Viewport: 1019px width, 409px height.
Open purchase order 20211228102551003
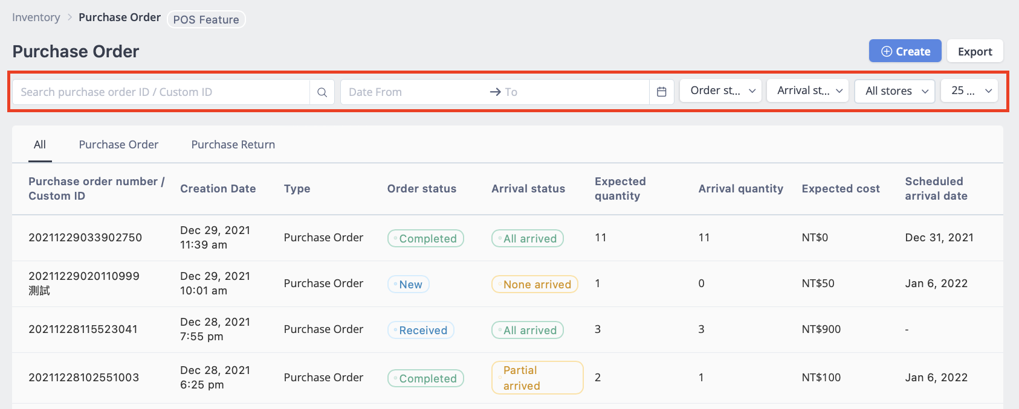pos(84,378)
